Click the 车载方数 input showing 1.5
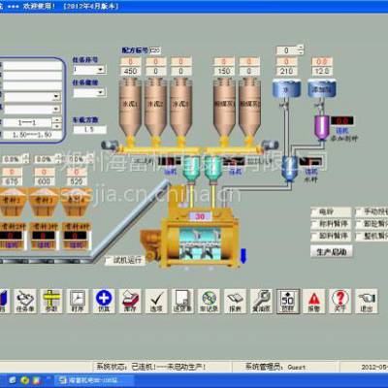The width and height of the screenshot is (388, 388). pos(89,129)
